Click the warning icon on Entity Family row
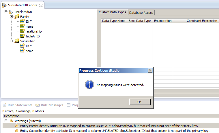The width and height of the screenshot is (219, 133). pyautogui.click(x=17, y=126)
